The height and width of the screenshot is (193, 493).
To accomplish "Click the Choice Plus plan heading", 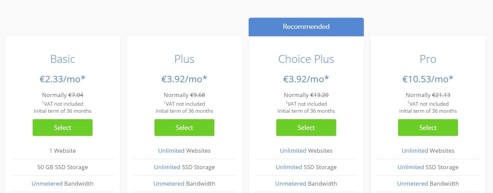I will pos(306,59).
